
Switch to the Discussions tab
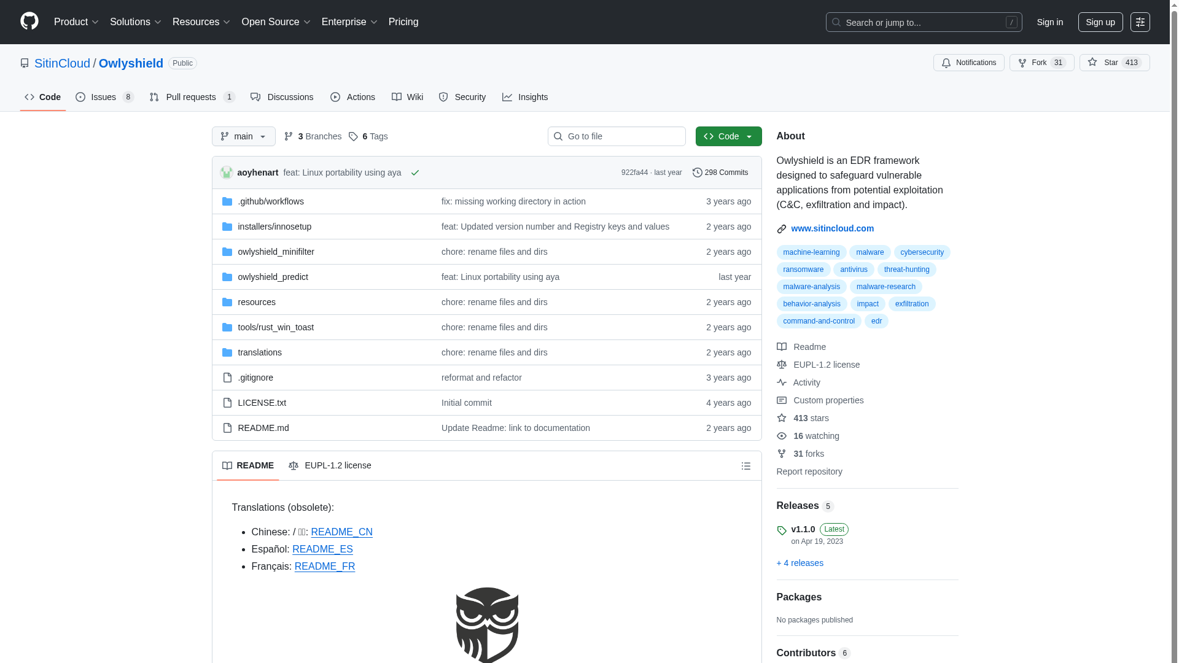coord(282,97)
